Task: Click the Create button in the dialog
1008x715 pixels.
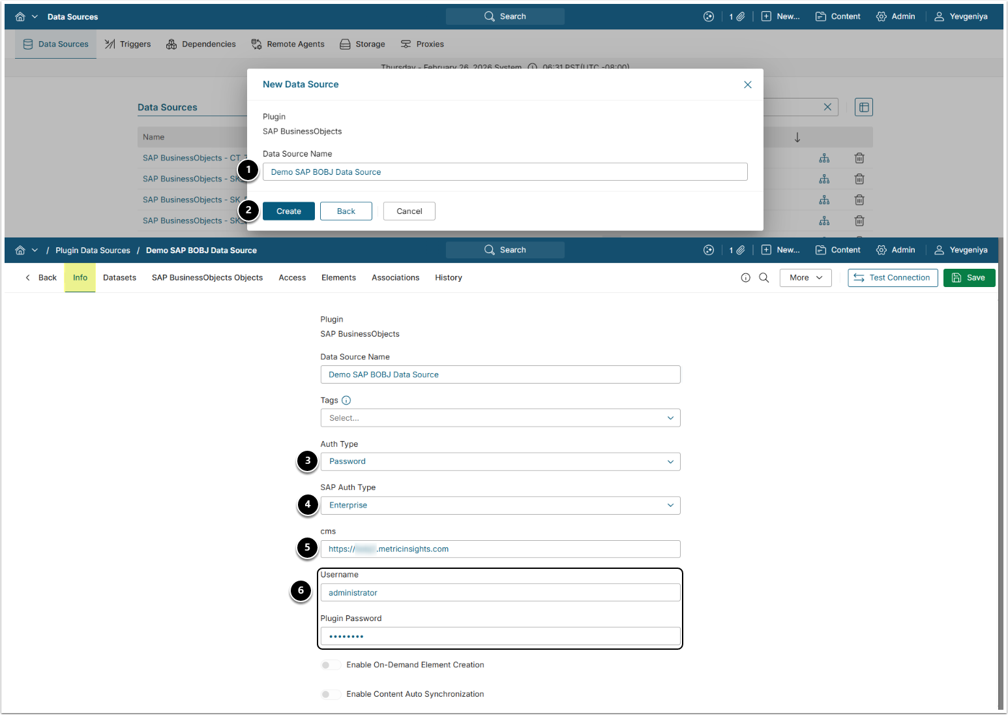Action: tap(289, 211)
